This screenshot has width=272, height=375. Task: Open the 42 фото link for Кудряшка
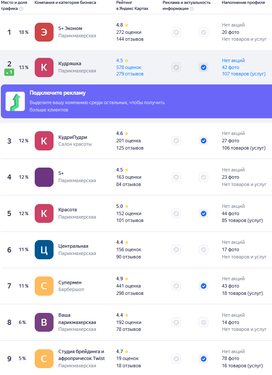tap(230, 67)
